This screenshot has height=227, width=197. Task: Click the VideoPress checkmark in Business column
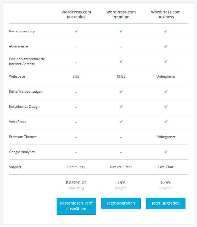pos(166,122)
